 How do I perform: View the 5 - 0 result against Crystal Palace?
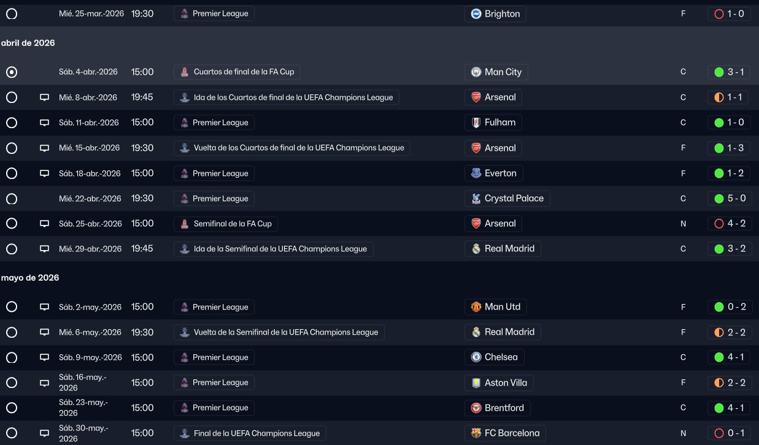pos(729,199)
